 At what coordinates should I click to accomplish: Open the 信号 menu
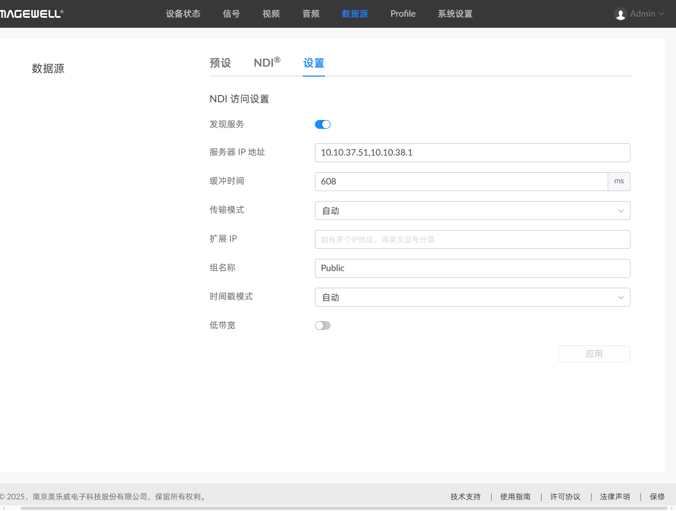[x=231, y=14]
